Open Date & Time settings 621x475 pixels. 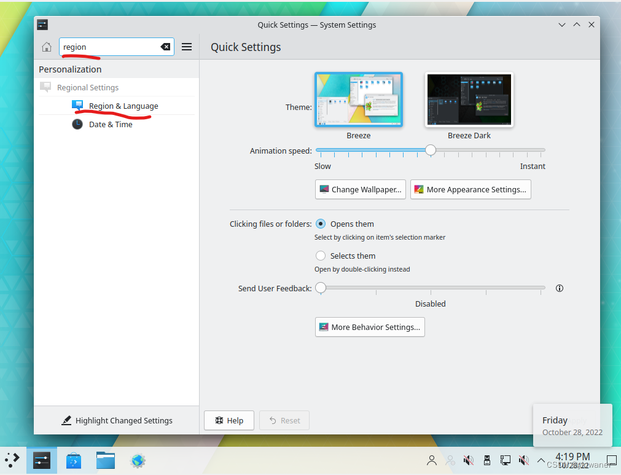117,124
